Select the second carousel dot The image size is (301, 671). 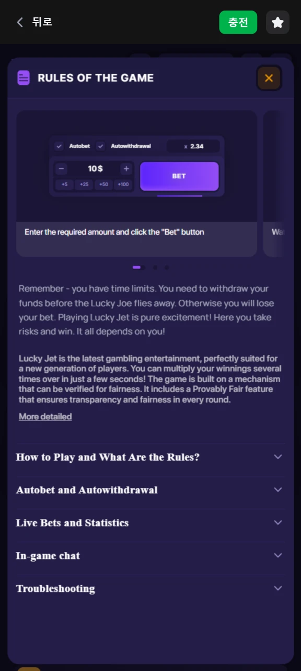[155, 267]
